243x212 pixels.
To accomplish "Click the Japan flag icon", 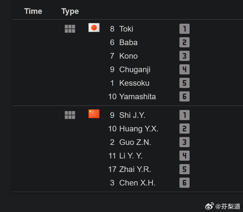I will tap(94, 28).
